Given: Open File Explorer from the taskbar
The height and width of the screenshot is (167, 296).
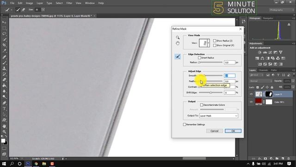Looking at the screenshot, I should (x=44, y=164).
